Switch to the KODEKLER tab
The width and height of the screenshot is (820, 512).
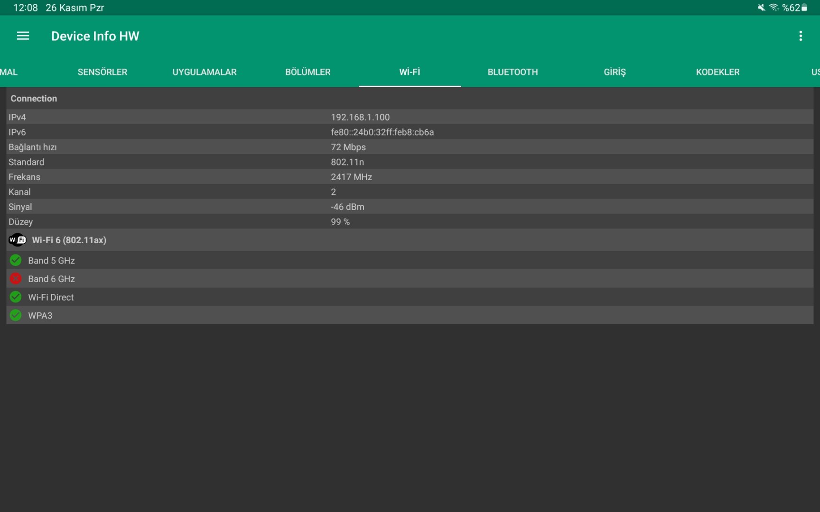click(x=718, y=72)
